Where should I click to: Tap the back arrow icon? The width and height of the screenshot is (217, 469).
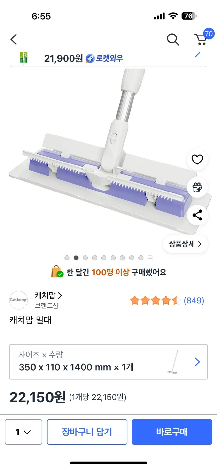coord(14,39)
